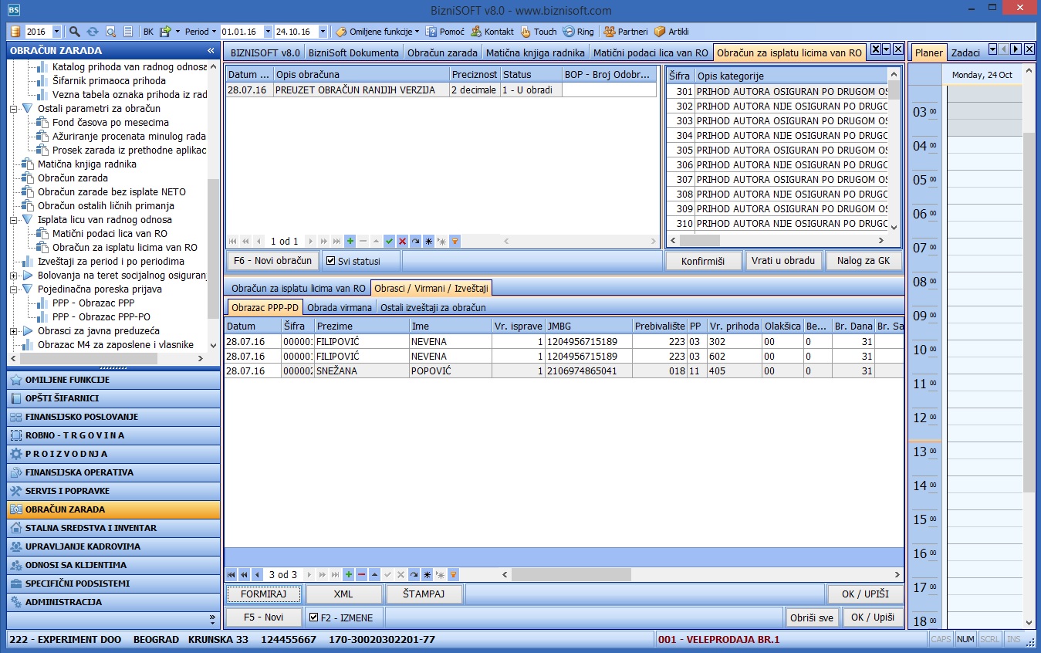Click green plus to add record in bottom grid

coord(349,575)
